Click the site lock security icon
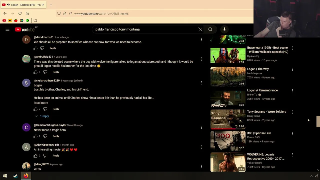The image size is (320, 180). point(65,13)
